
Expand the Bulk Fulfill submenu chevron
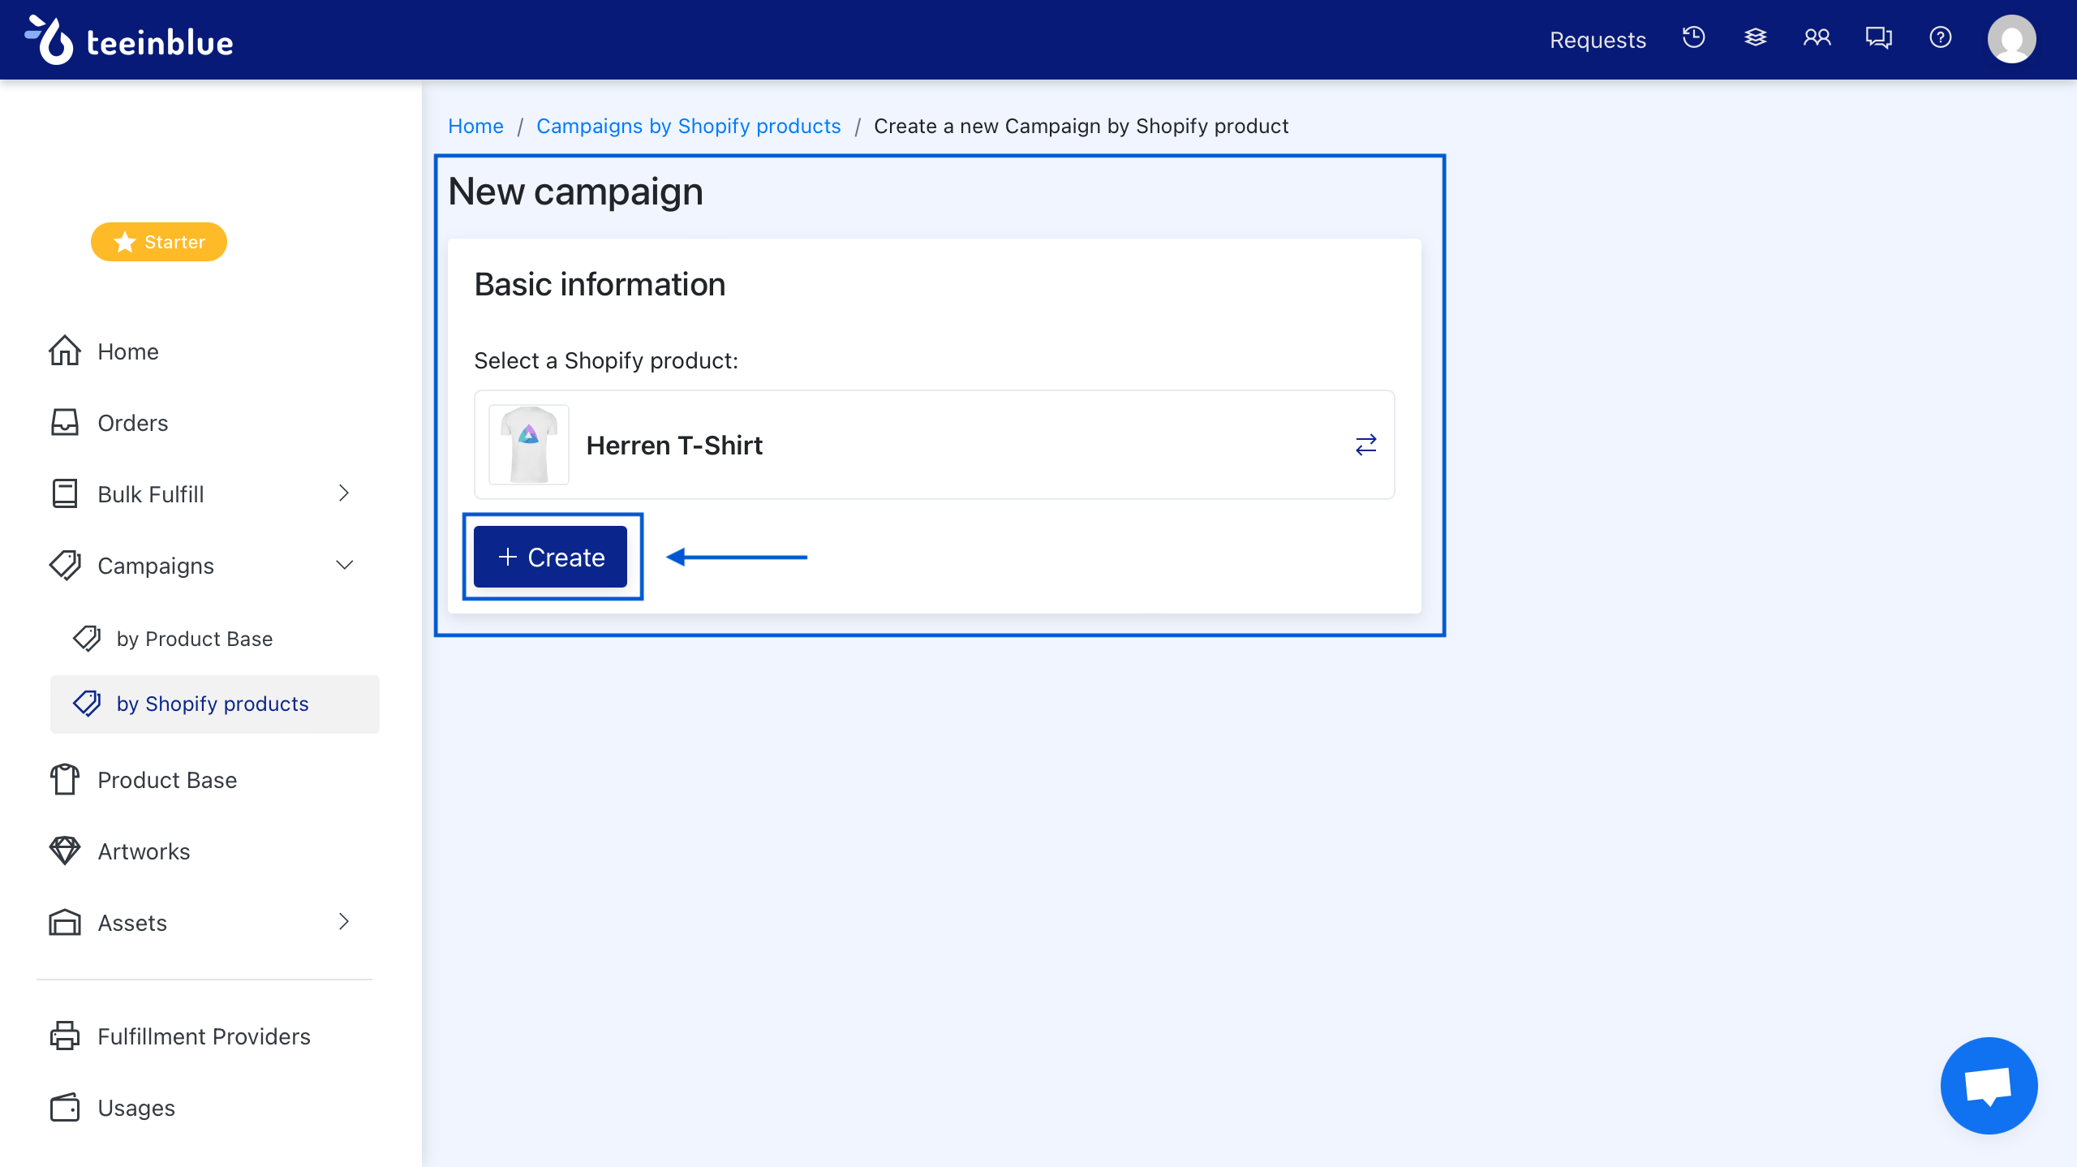pos(344,493)
